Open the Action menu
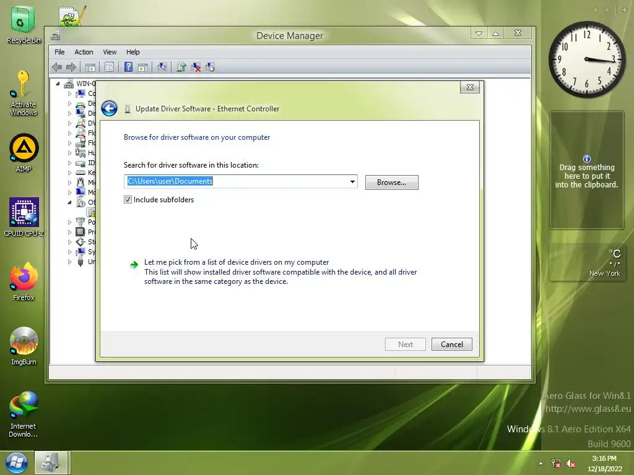 click(84, 52)
